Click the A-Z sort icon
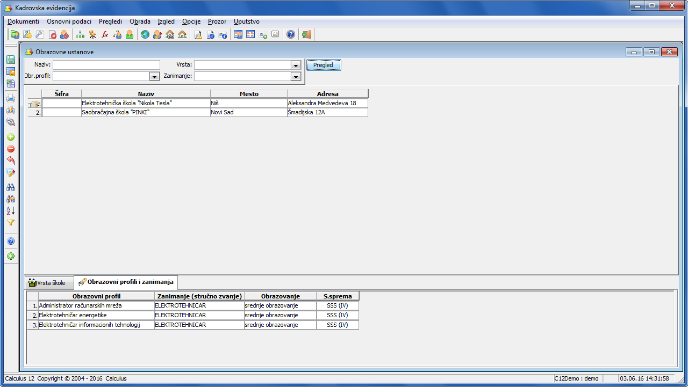688x387 pixels. [x=11, y=211]
